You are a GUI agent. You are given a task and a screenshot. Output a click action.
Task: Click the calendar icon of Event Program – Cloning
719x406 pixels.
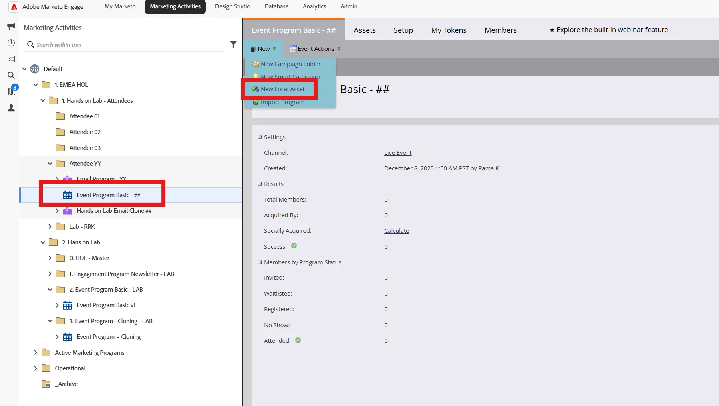[x=68, y=337]
